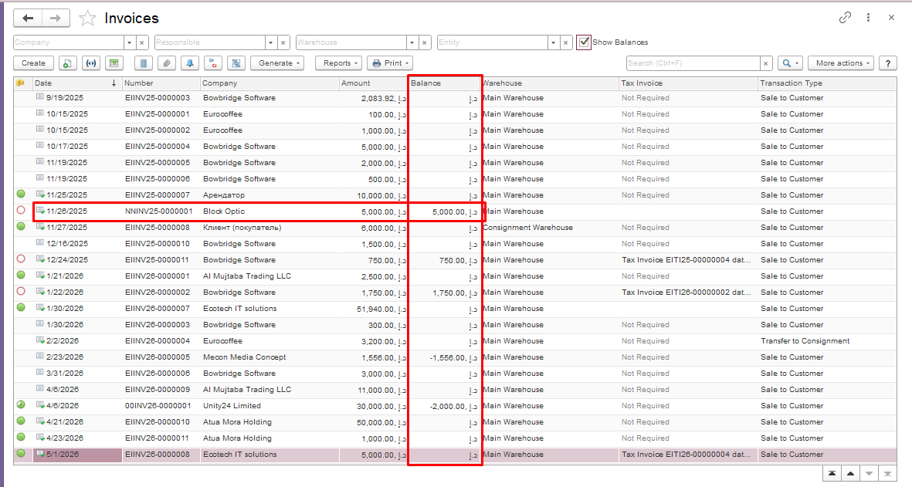
Task: Open the More actions menu
Action: coord(840,63)
